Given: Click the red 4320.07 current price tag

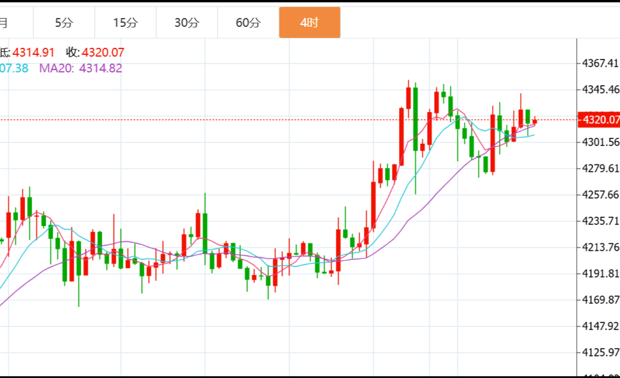Looking at the screenshot, I should [598, 120].
